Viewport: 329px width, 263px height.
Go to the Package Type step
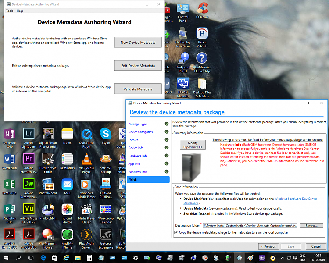[x=137, y=124]
